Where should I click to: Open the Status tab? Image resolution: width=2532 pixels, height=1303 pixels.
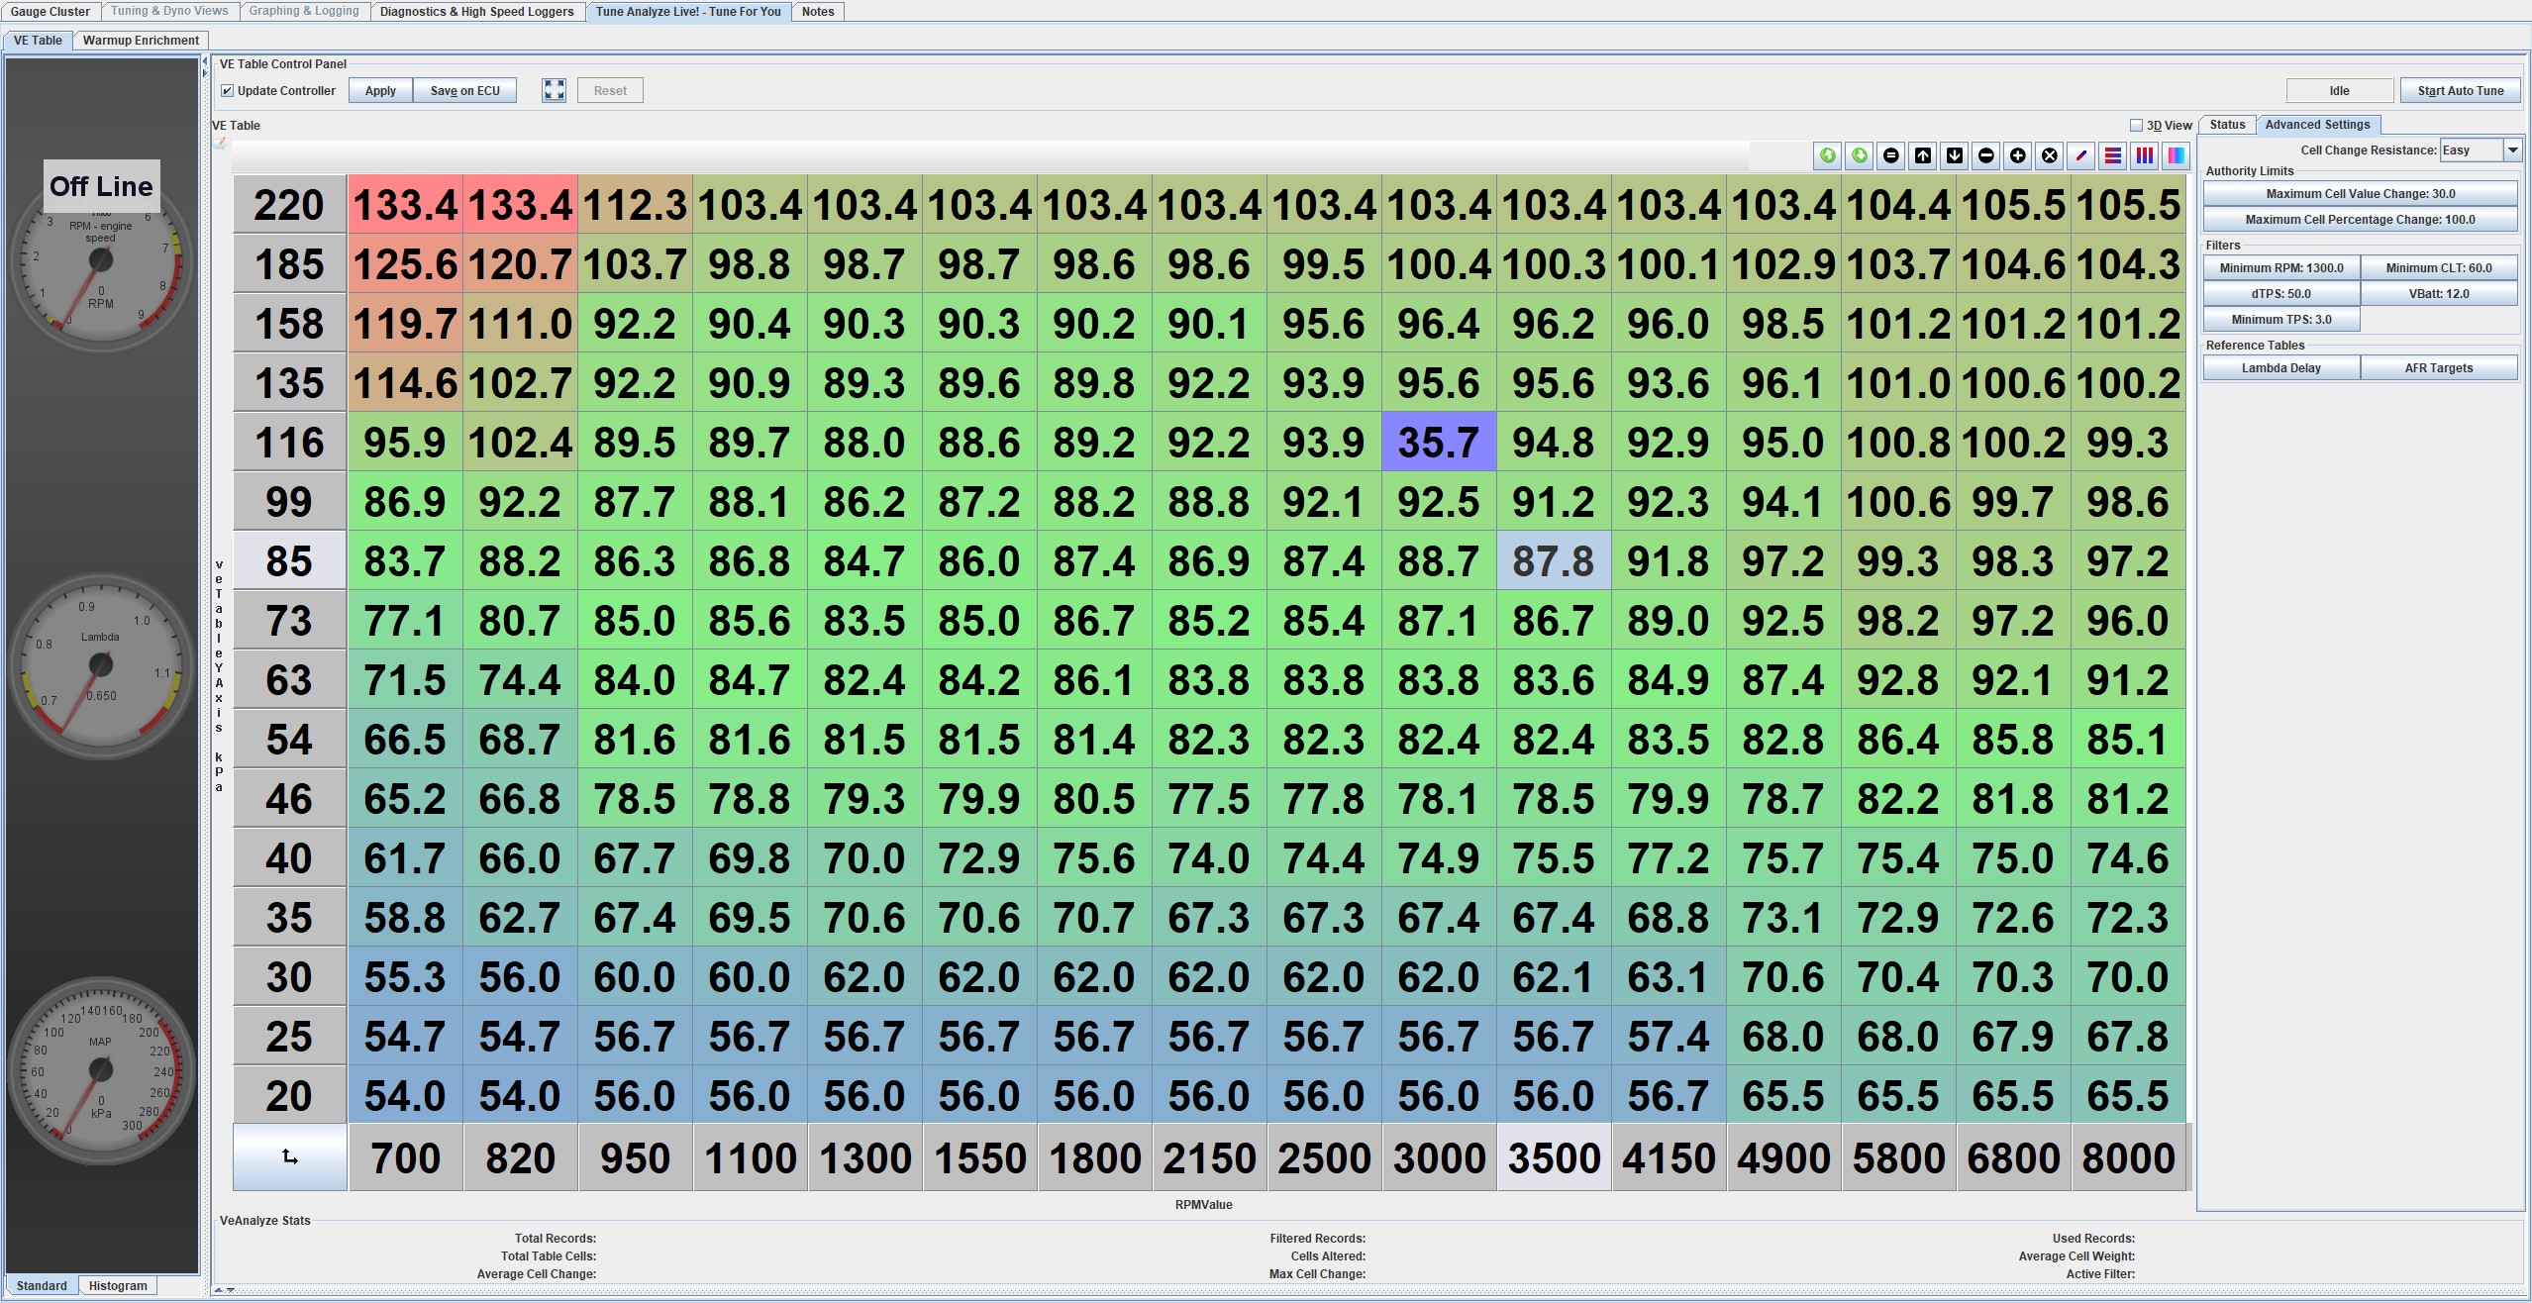(2227, 125)
